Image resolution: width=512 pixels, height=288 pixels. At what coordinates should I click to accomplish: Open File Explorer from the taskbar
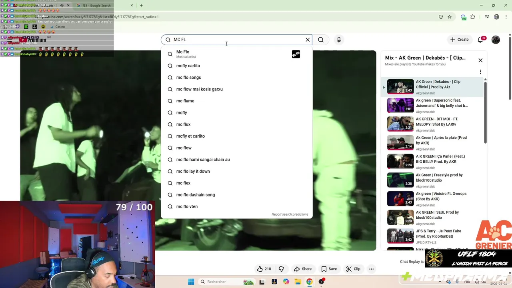coord(298,282)
